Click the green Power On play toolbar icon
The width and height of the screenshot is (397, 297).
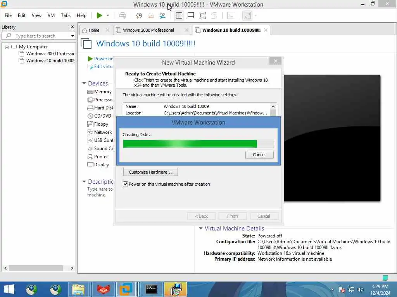(x=99, y=15)
